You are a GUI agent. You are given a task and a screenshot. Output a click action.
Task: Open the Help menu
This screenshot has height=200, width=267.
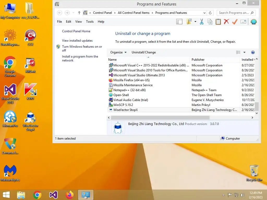point(101,22)
